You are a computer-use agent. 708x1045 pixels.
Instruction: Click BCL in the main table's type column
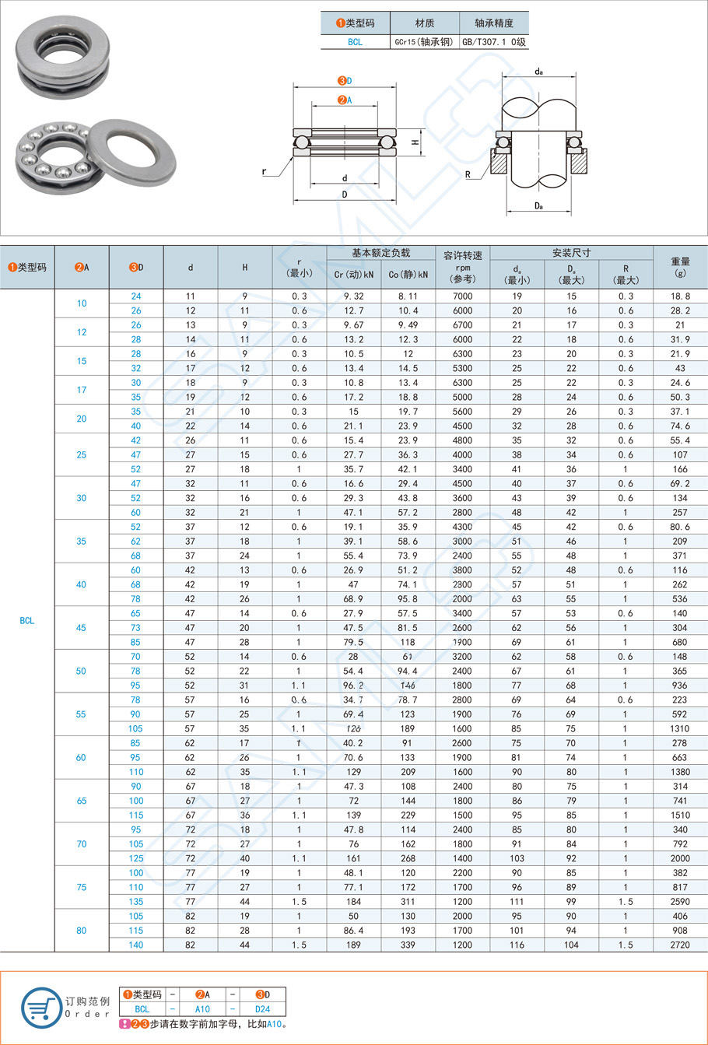(27, 620)
